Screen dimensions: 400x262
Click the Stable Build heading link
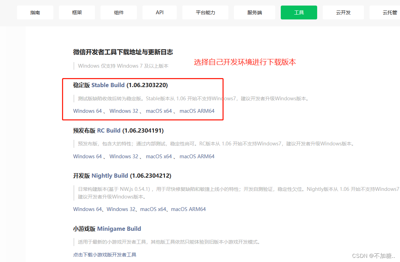click(x=108, y=85)
